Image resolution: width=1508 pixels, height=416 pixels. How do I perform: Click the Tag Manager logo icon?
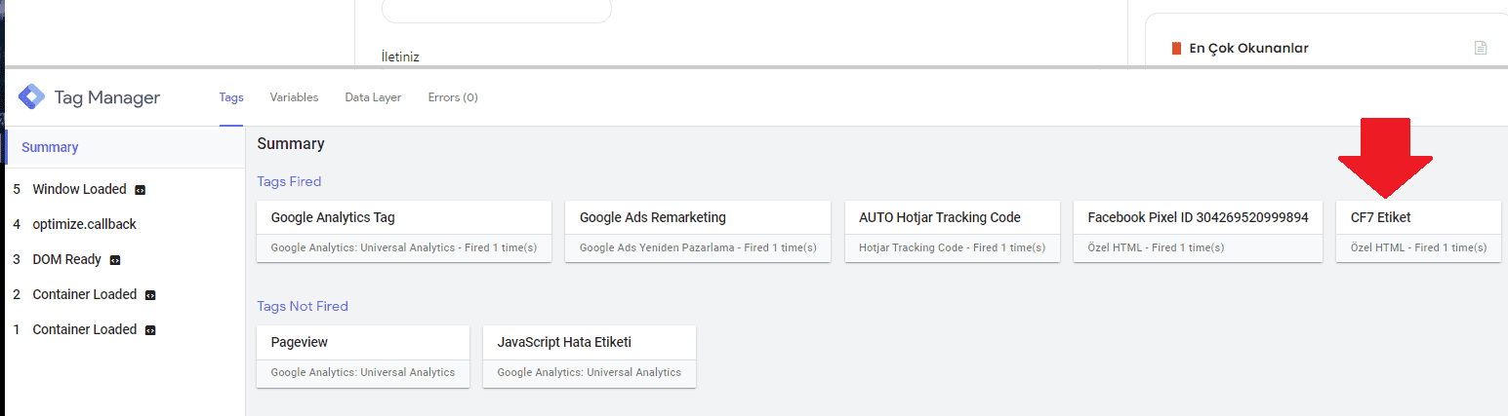click(31, 97)
